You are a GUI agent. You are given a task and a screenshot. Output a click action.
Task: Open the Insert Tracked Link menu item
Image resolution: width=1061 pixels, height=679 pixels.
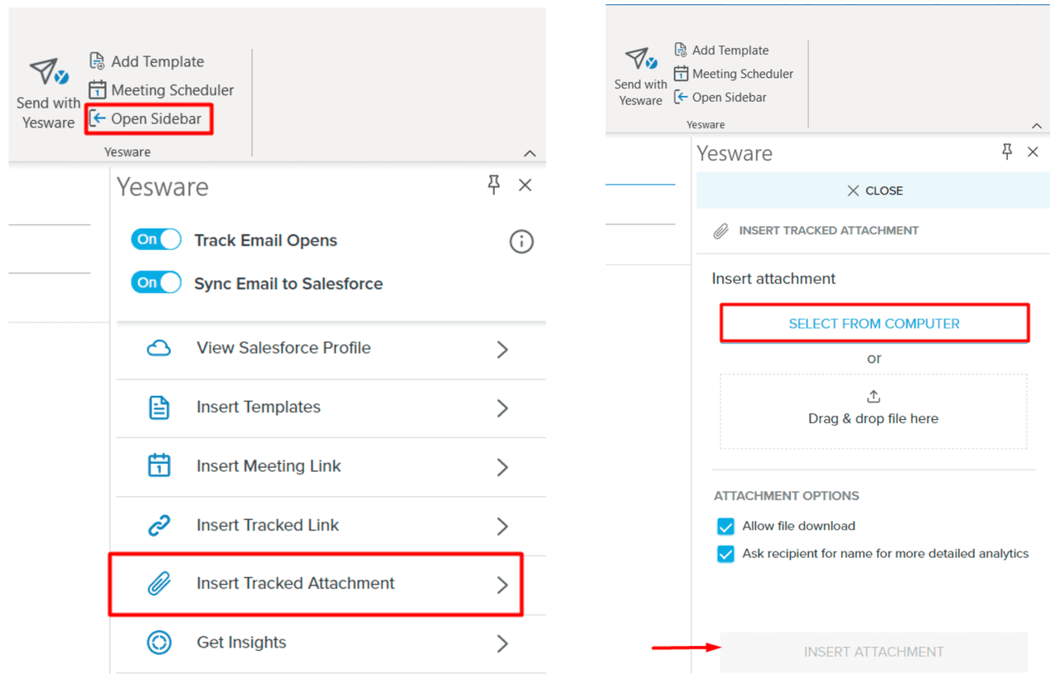coord(267,526)
